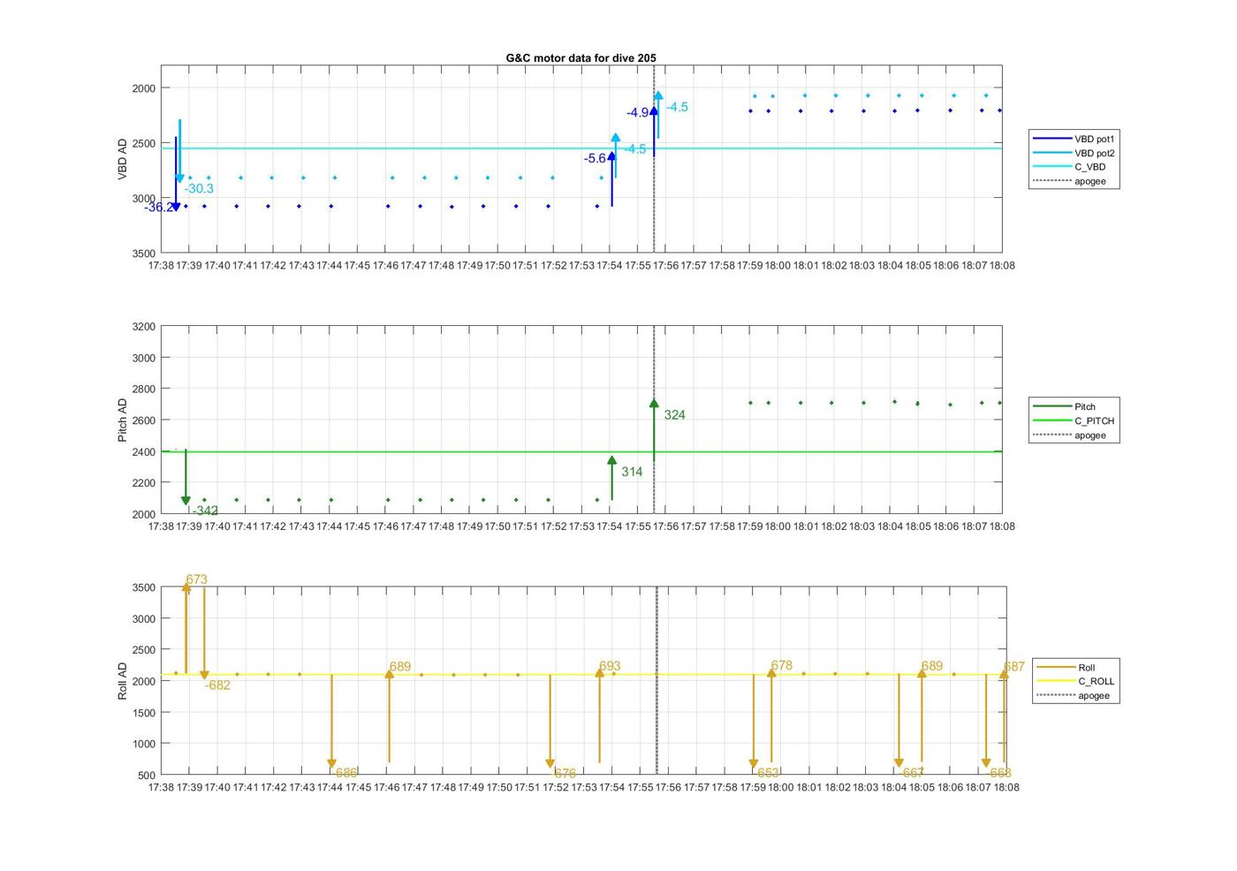Click the 'C_PITCH' legend entry

tap(1074, 420)
